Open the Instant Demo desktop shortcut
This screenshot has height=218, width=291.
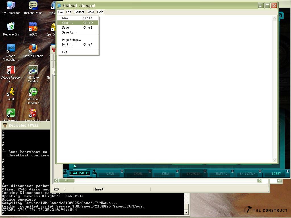click(x=33, y=8)
